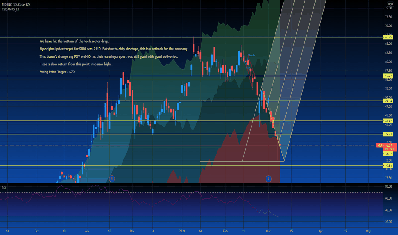This screenshot has width=398, height=235.
Task: Click the Oct label on time axis
Action: (37, 231)
